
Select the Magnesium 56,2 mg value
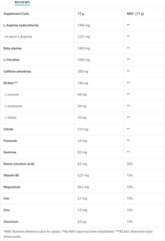coord(83,187)
